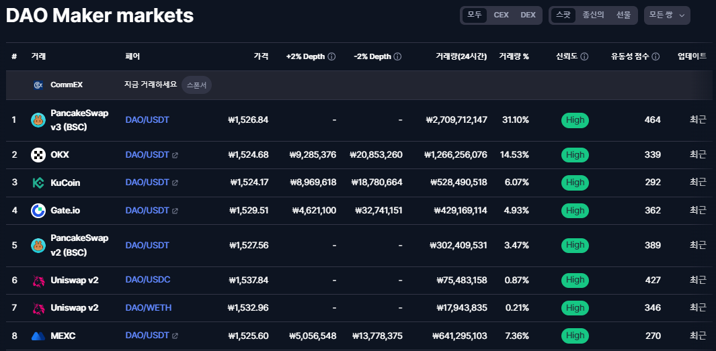
Task: Click the Gate.io exchange logo icon
Action: point(38,211)
